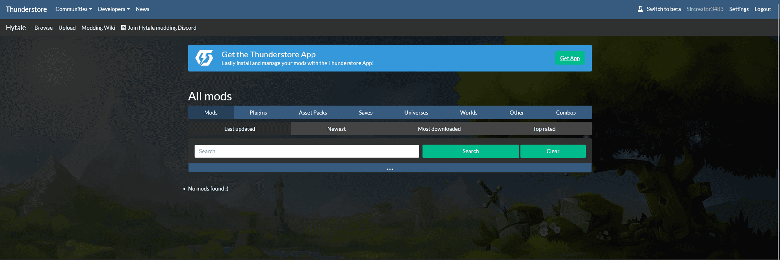
Task: Click the beta flask icon in the top bar
Action: (640, 9)
